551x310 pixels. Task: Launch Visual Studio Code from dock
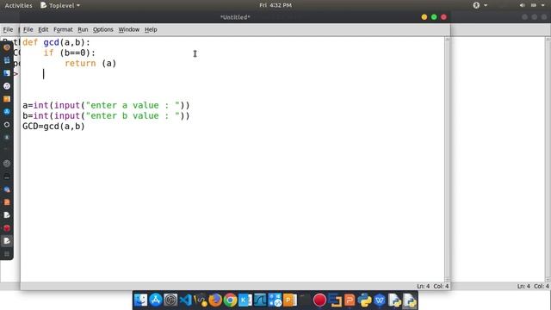186,301
